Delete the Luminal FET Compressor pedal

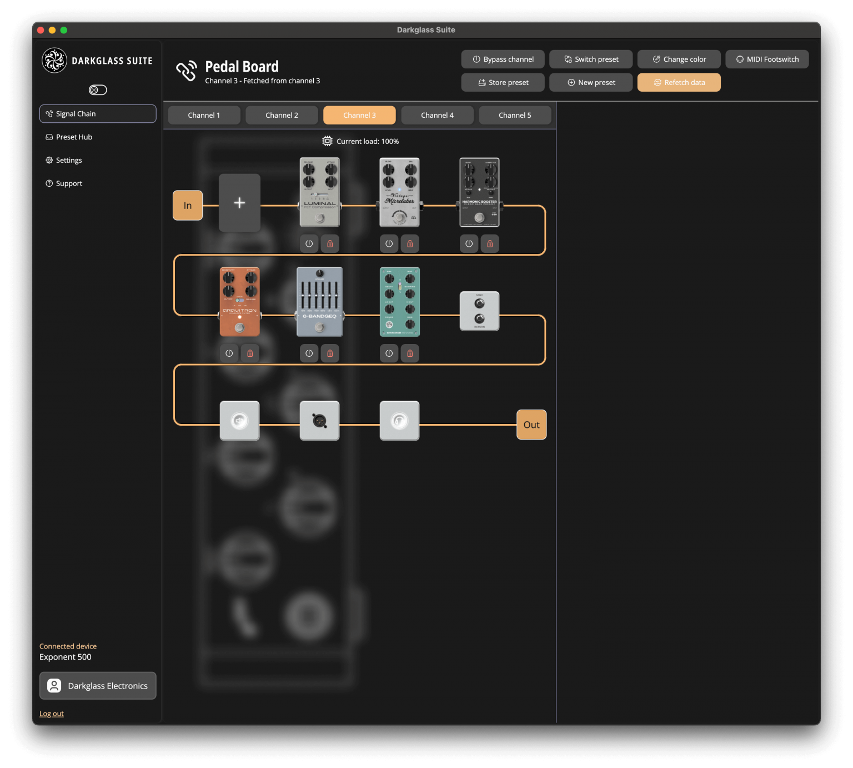[330, 243]
